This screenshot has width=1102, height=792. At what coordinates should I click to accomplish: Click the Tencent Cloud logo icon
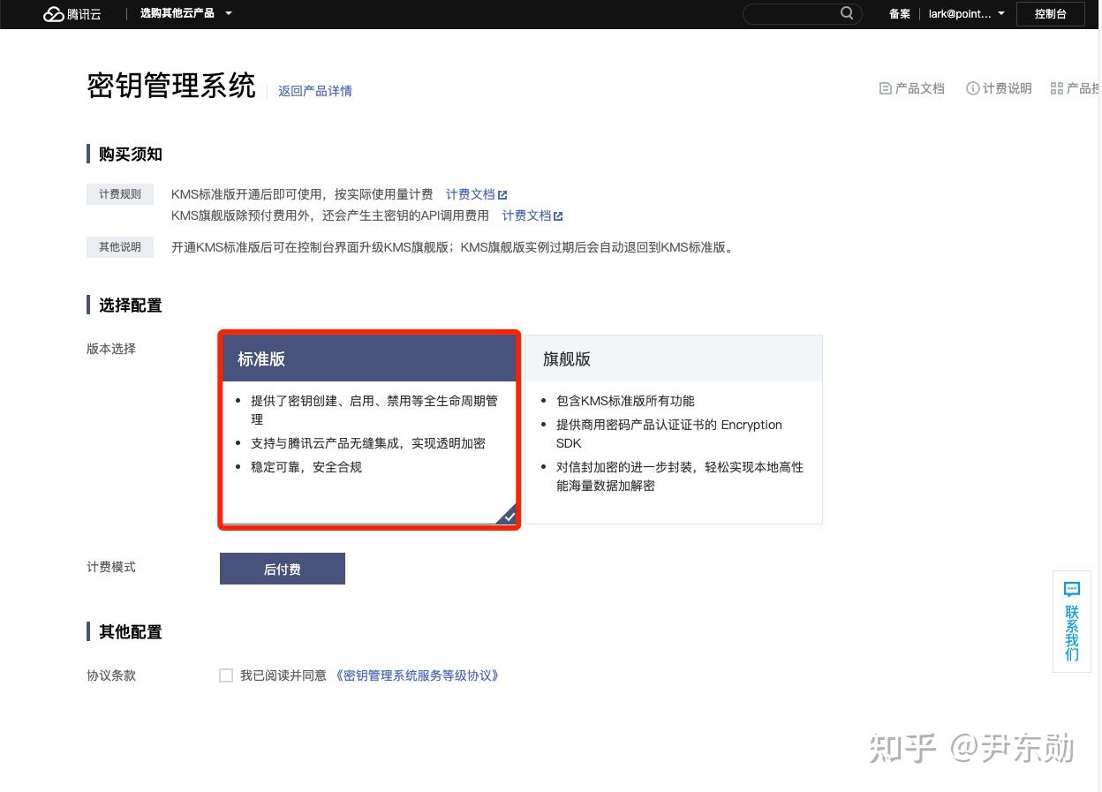[x=50, y=13]
